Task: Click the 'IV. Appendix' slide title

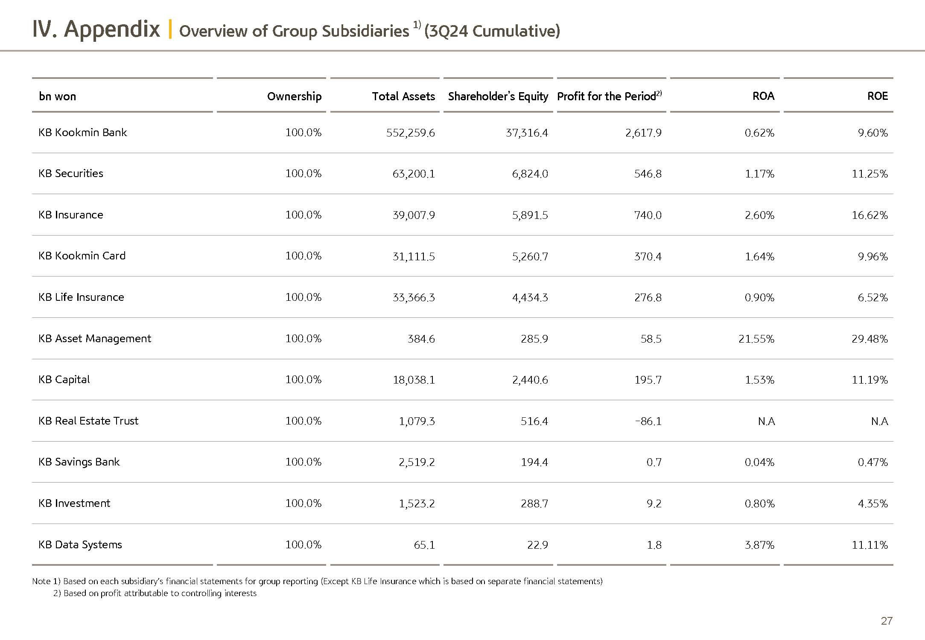Action: [x=96, y=30]
